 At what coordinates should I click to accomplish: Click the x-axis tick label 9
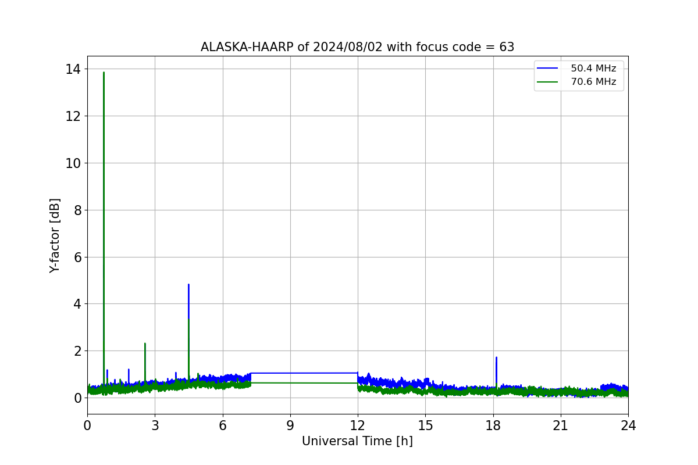pos(290,425)
